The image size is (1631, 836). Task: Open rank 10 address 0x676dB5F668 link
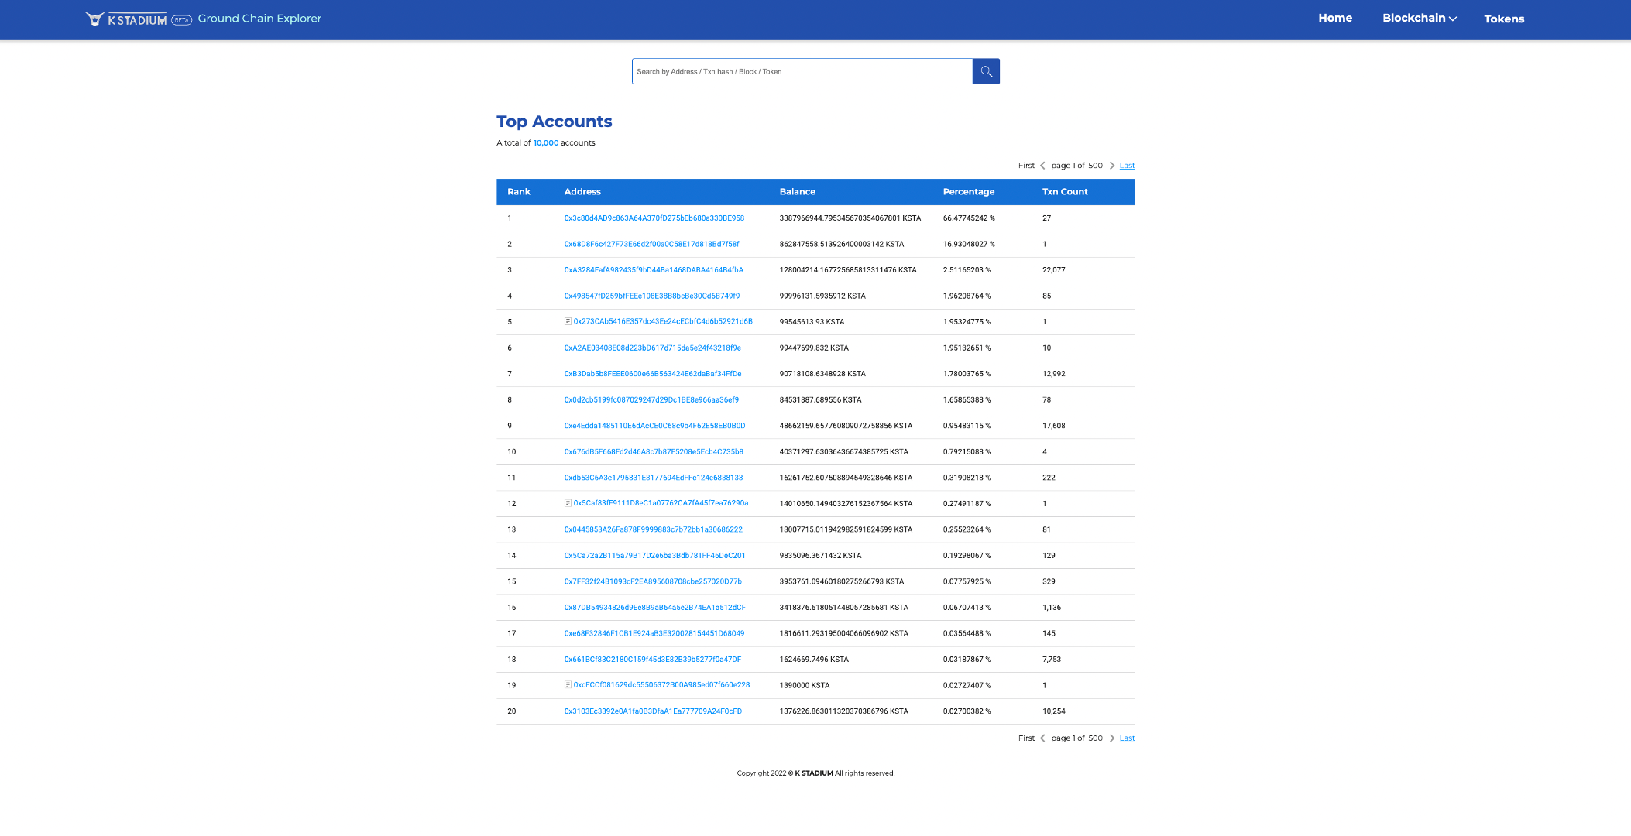tap(654, 452)
